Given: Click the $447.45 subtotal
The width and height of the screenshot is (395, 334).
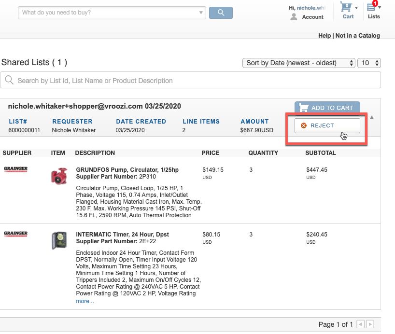Looking at the screenshot, I should click(x=317, y=170).
